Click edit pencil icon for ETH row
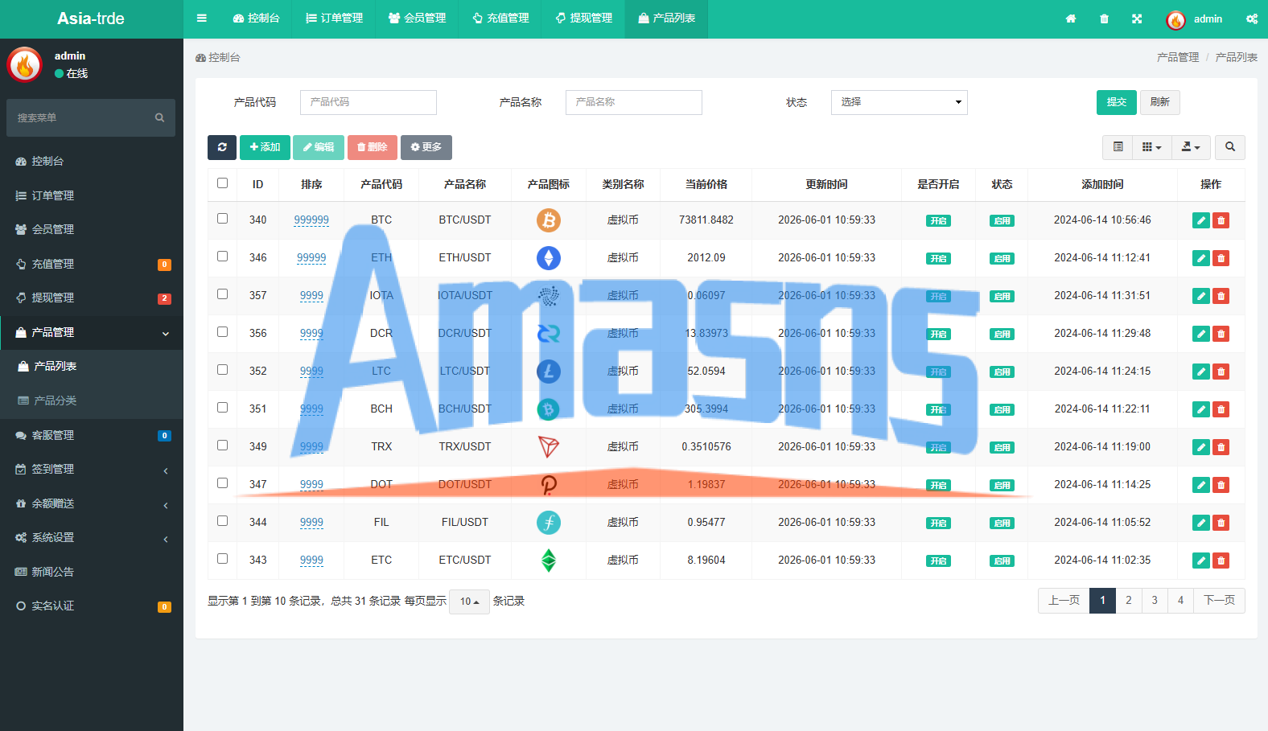Viewport: 1268px width, 731px height. coord(1201,258)
